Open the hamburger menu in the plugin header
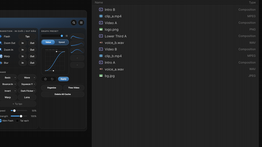Screen dimensions: 262x147 (x=81, y=23)
